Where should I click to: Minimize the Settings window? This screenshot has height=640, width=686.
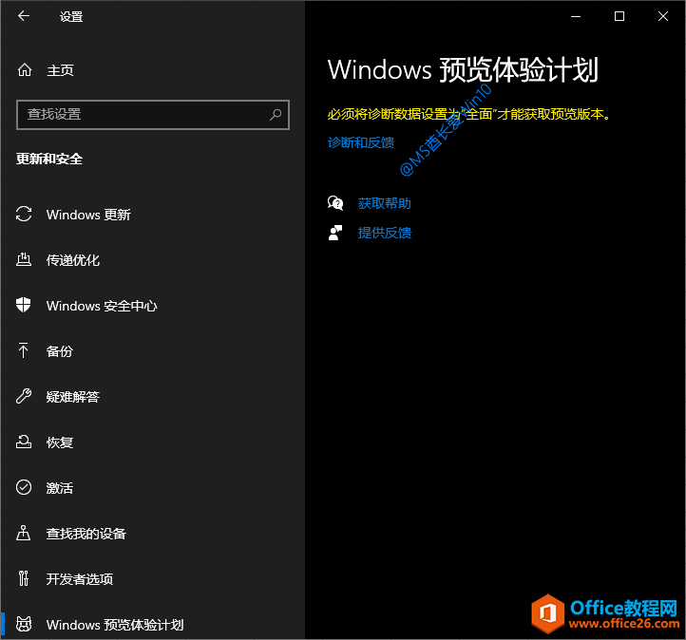click(x=576, y=16)
